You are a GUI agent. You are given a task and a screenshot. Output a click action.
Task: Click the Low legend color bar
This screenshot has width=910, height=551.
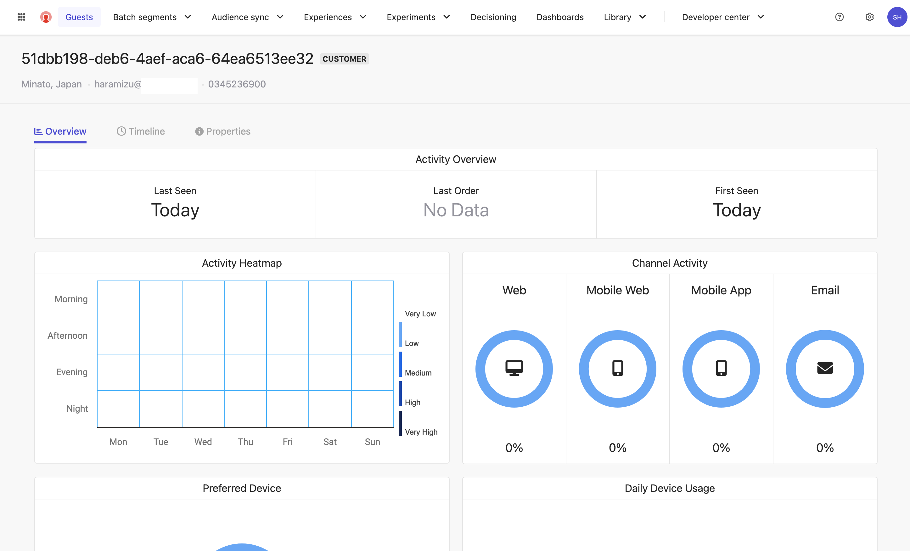coord(400,334)
